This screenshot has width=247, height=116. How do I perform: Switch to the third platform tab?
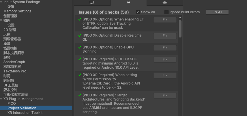click(165, 3)
